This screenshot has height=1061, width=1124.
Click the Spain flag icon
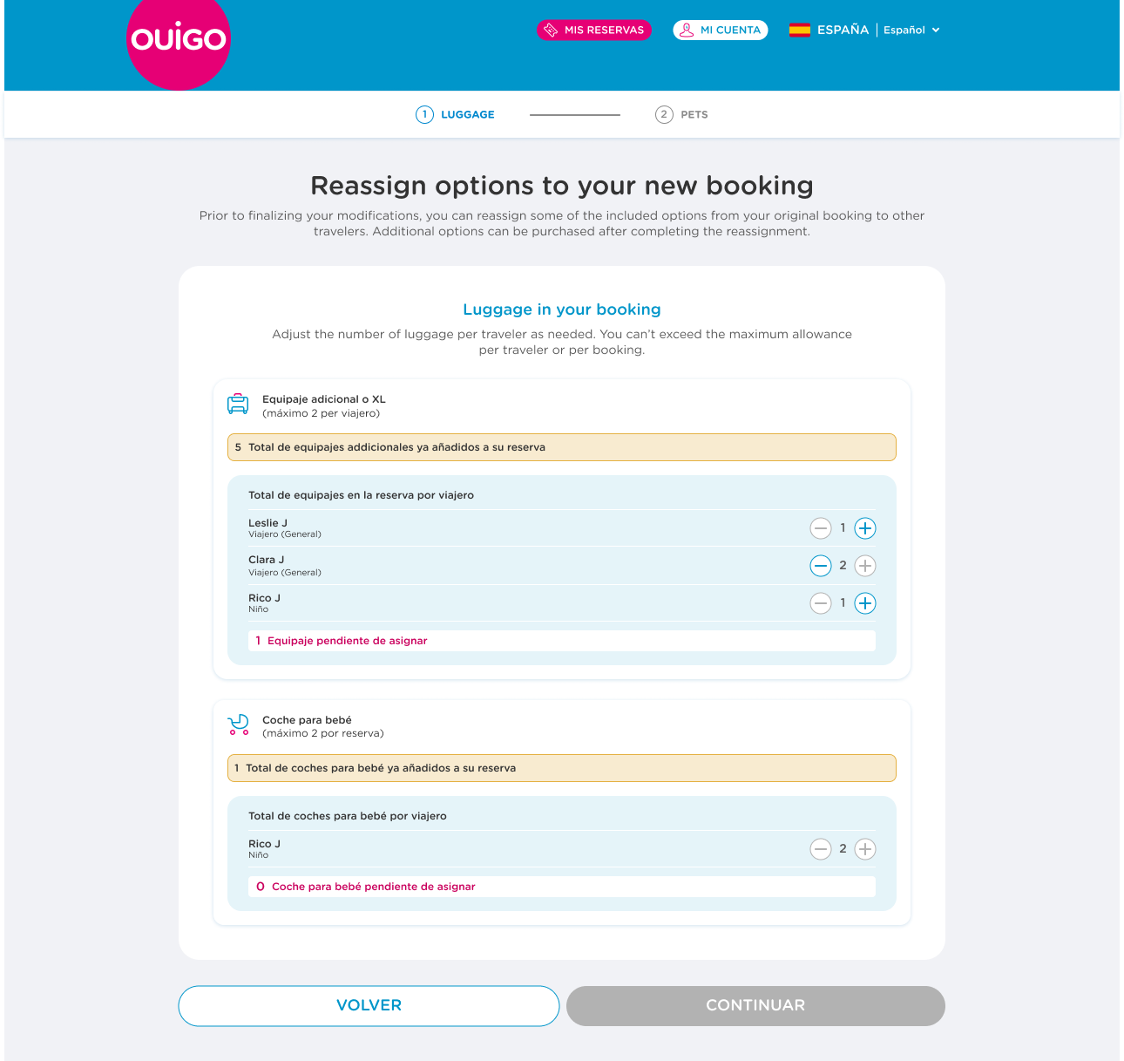[800, 30]
